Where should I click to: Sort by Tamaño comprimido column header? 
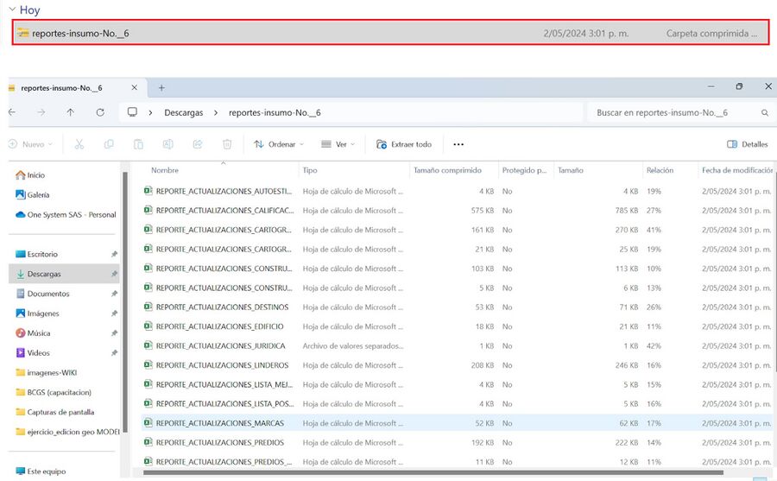tap(447, 170)
